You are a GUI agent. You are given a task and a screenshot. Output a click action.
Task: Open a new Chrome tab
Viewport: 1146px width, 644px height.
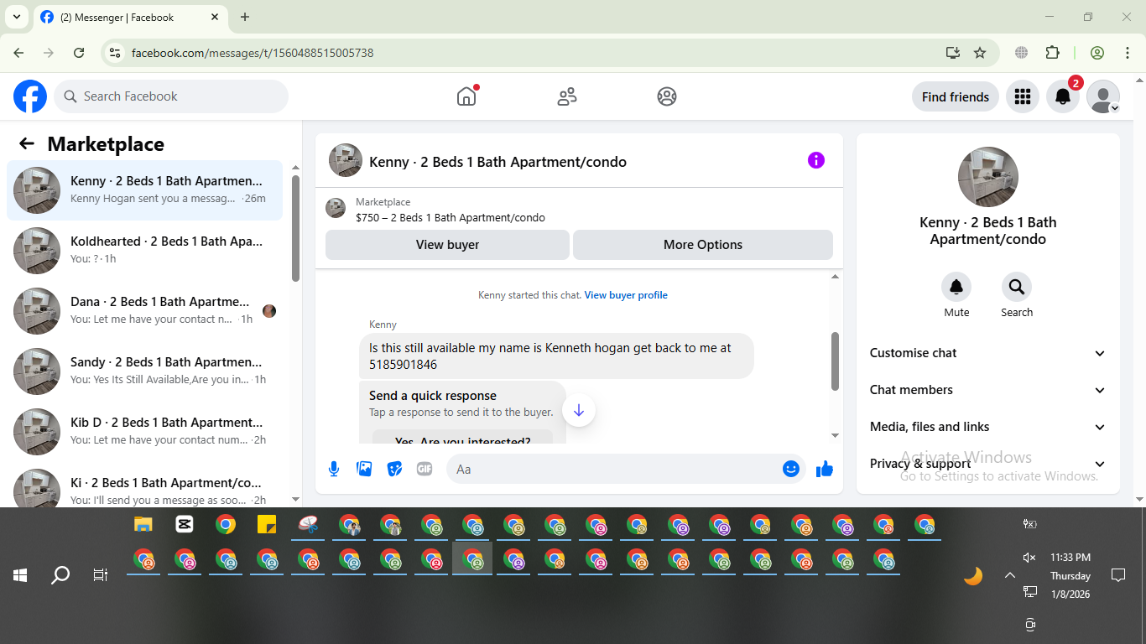coord(245,17)
